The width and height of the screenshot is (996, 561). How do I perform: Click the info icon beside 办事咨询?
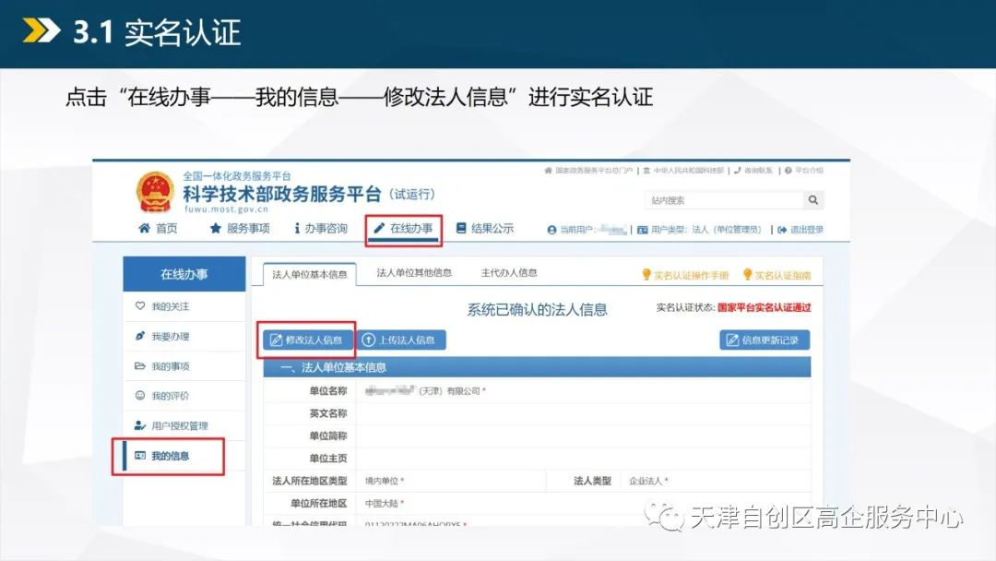click(297, 228)
